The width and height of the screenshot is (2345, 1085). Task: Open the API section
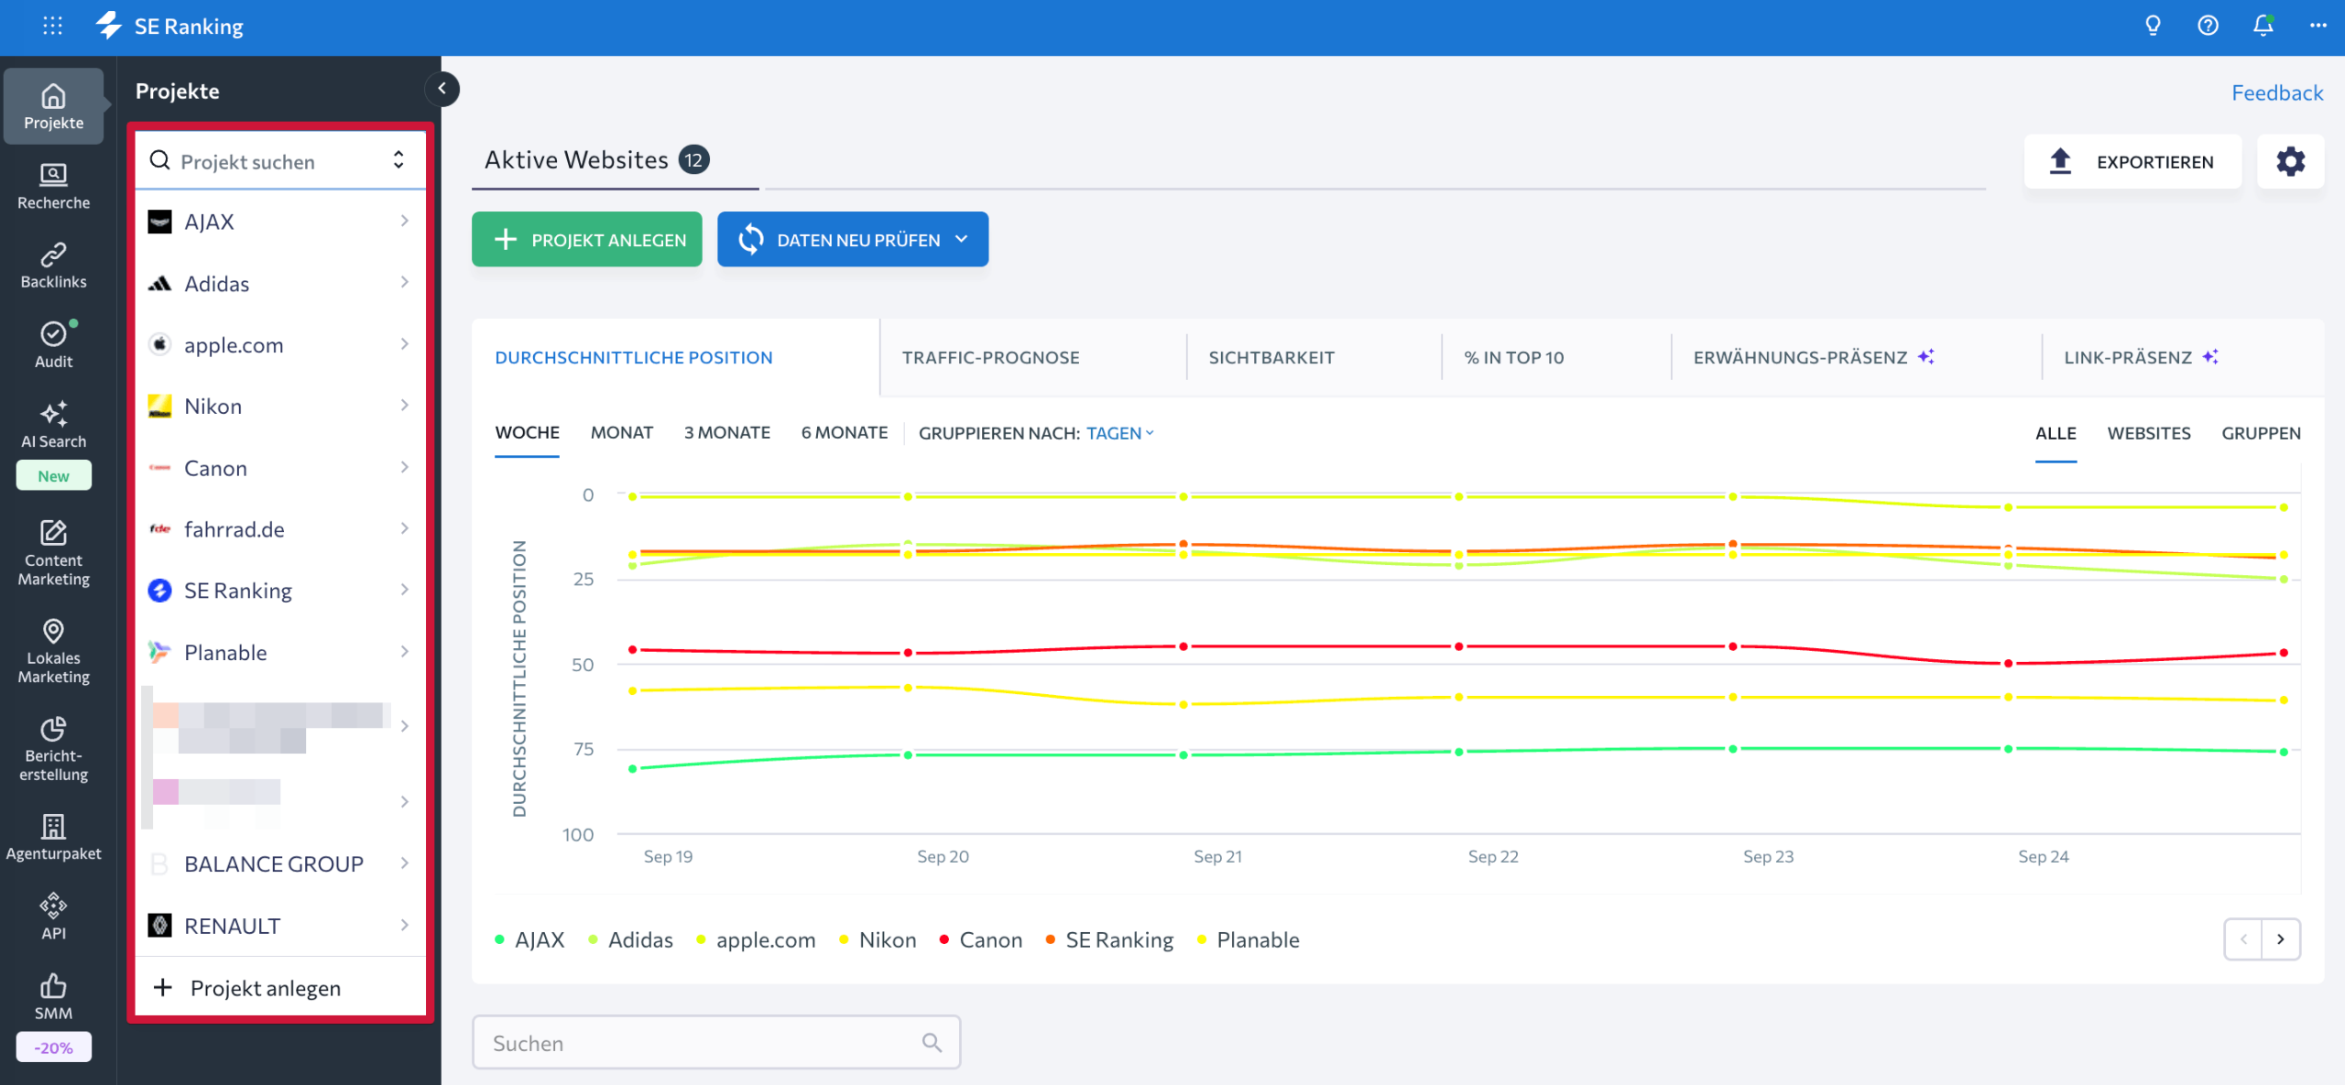point(53,917)
